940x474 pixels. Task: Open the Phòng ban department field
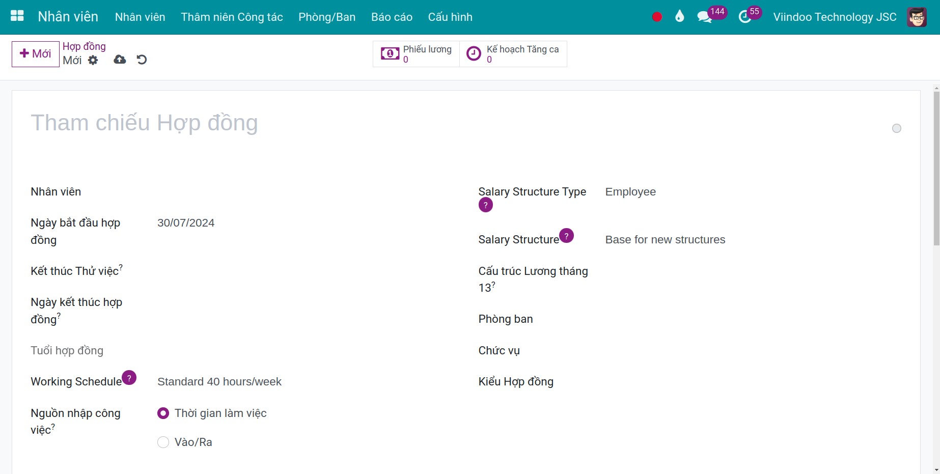pyautogui.click(x=753, y=319)
